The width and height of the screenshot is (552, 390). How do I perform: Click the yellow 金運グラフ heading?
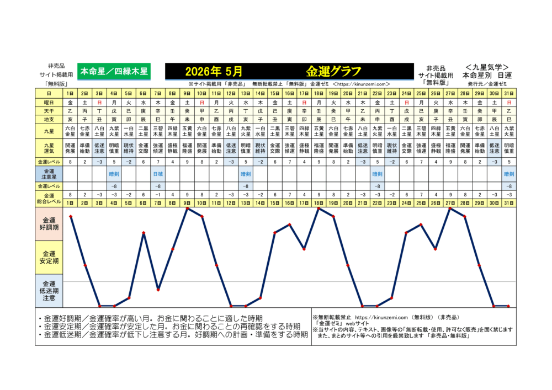point(333,71)
